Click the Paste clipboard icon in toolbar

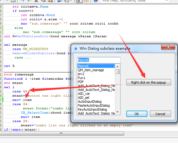[50, 1]
